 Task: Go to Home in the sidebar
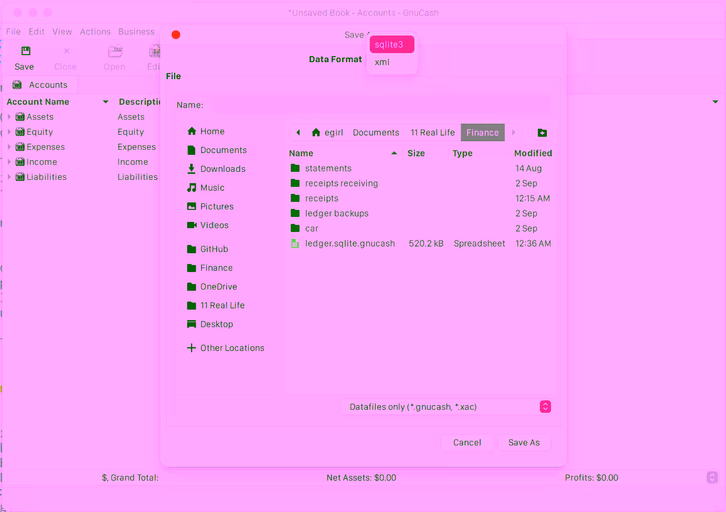click(212, 131)
